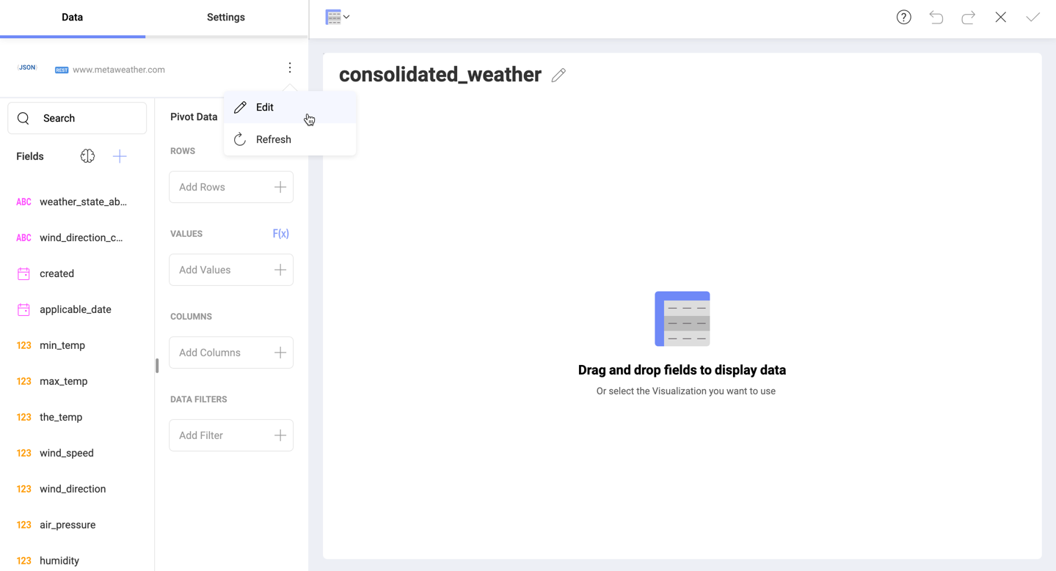Viewport: 1056px width, 571px height.
Task: Switch to the Data tab
Action: pos(72,17)
